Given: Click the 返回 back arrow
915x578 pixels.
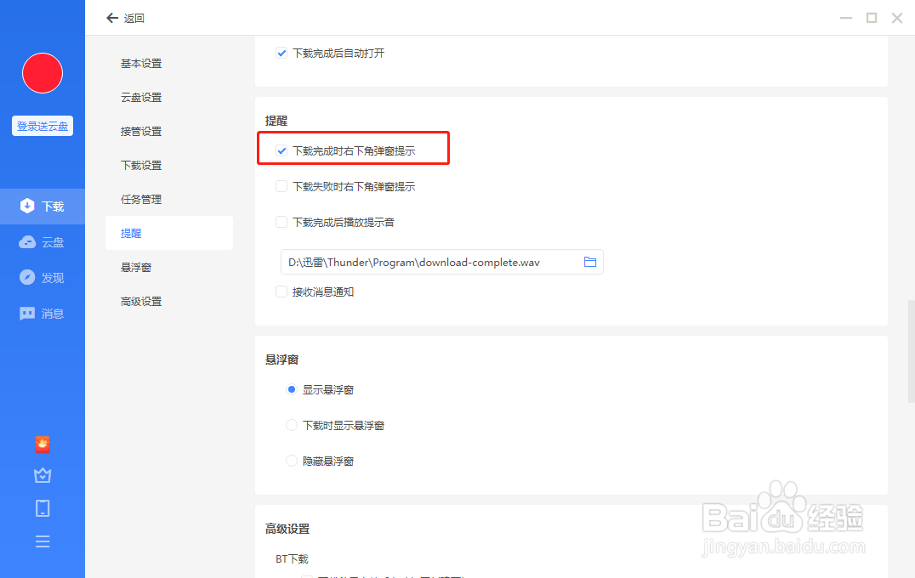Looking at the screenshot, I should pos(112,17).
